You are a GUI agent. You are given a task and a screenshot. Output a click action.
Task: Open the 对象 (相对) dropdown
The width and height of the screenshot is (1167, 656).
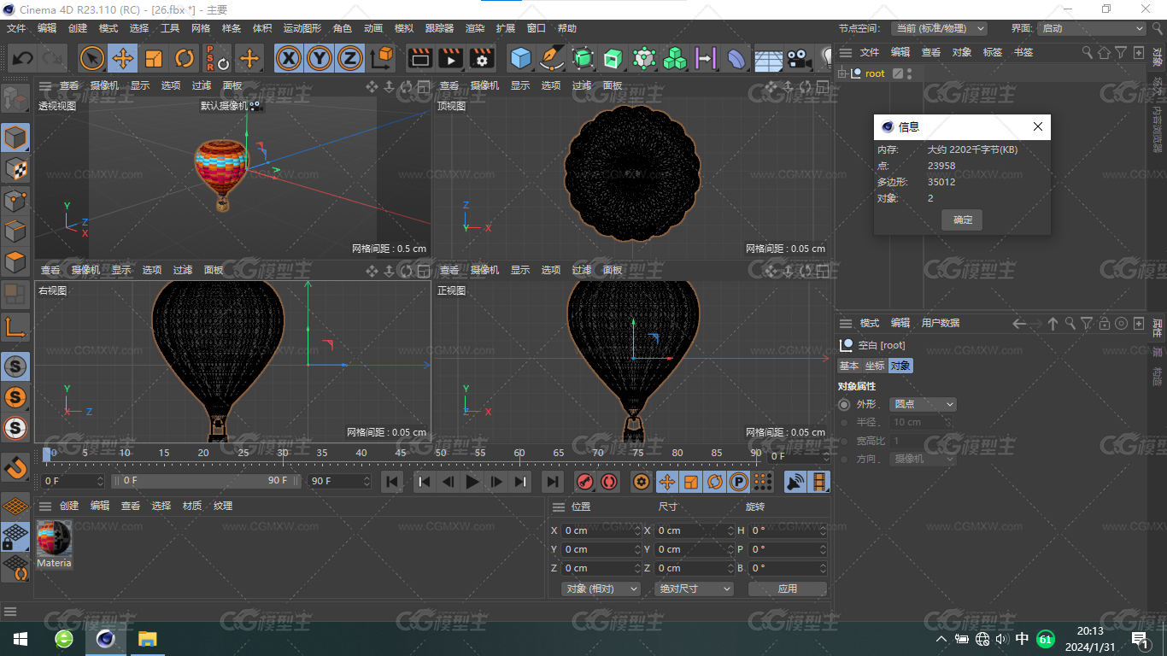(x=601, y=589)
